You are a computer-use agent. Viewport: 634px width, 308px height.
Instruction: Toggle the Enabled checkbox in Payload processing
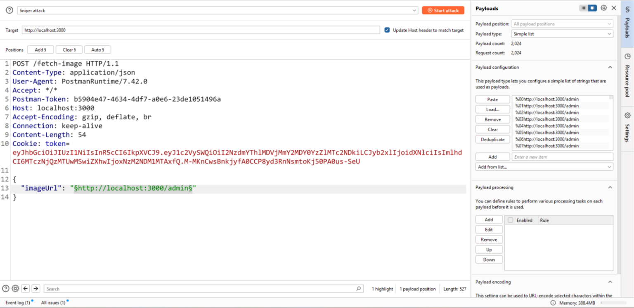point(511,220)
